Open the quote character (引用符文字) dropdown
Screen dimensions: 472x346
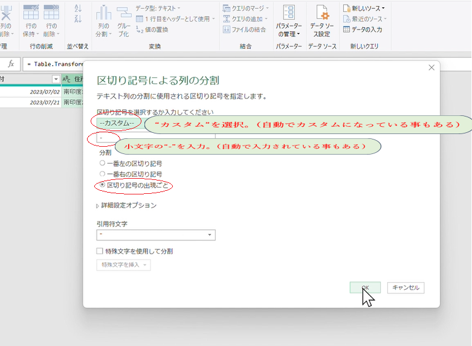pyautogui.click(x=156, y=235)
